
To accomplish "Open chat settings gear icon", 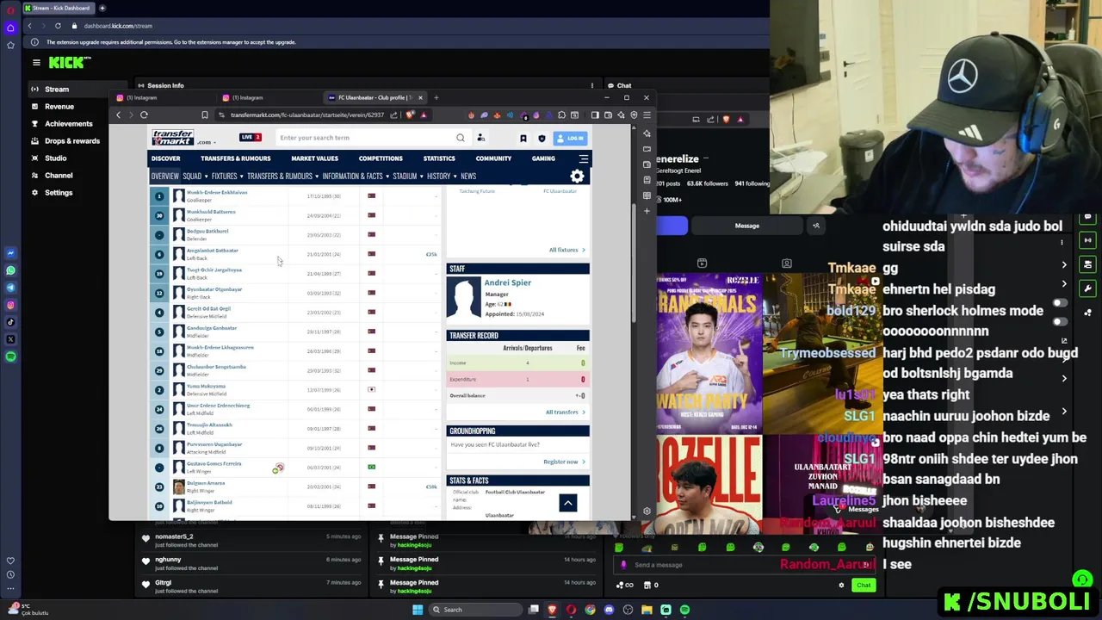I will click(841, 585).
